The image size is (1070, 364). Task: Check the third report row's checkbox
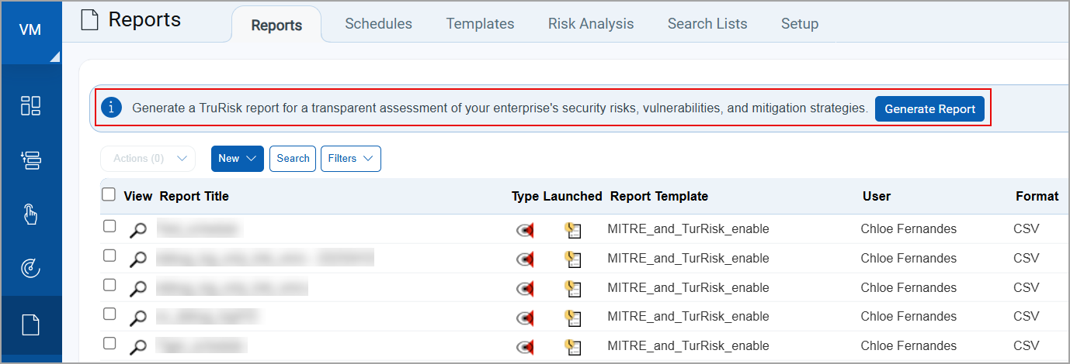pos(109,285)
